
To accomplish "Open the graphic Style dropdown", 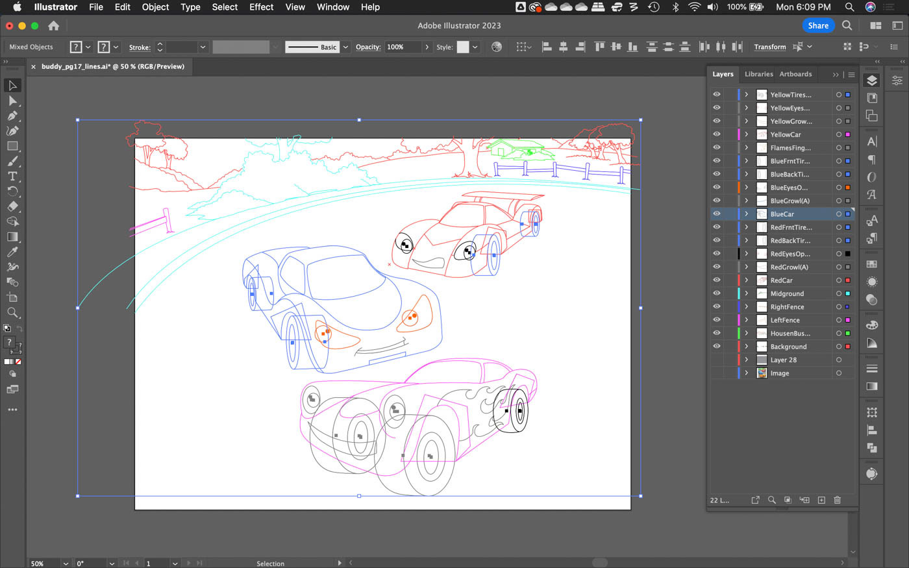I will coord(475,47).
